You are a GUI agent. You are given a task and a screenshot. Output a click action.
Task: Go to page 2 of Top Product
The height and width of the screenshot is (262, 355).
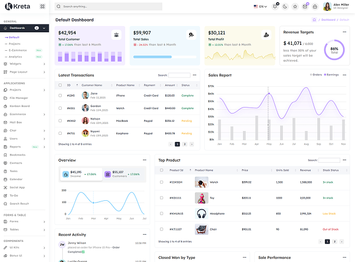[335, 241]
